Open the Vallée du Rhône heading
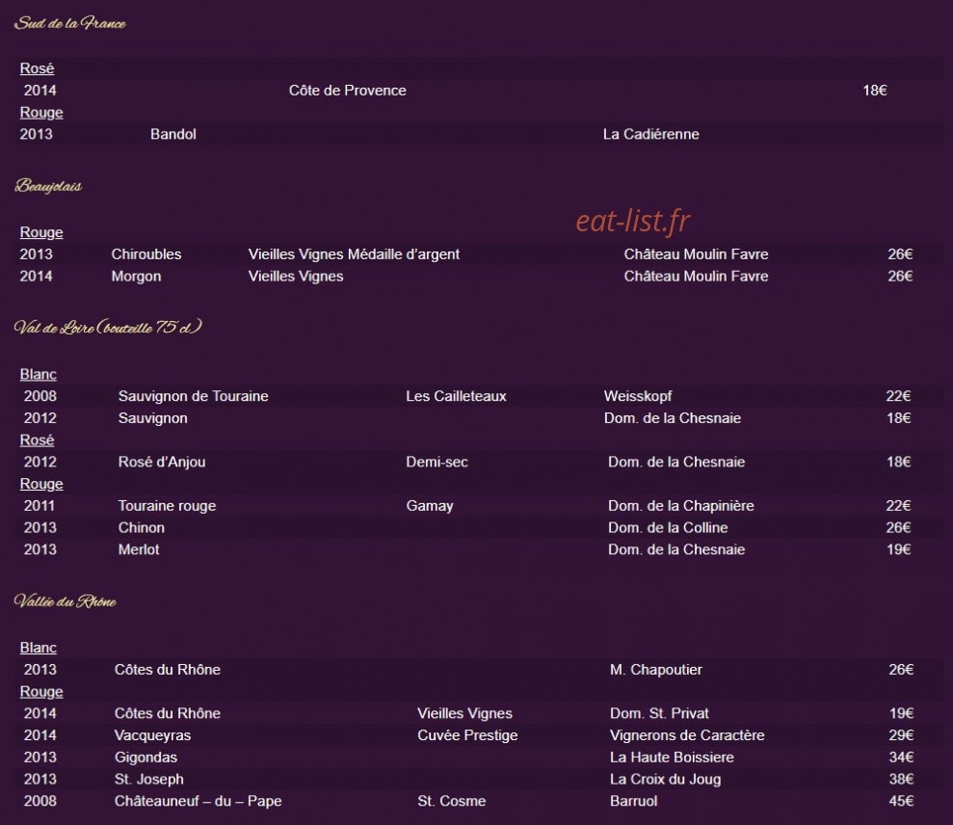 click(65, 601)
